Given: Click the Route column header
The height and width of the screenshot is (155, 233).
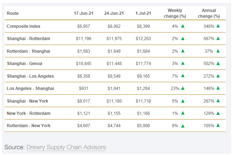Looking at the screenshot, I should [13, 13].
